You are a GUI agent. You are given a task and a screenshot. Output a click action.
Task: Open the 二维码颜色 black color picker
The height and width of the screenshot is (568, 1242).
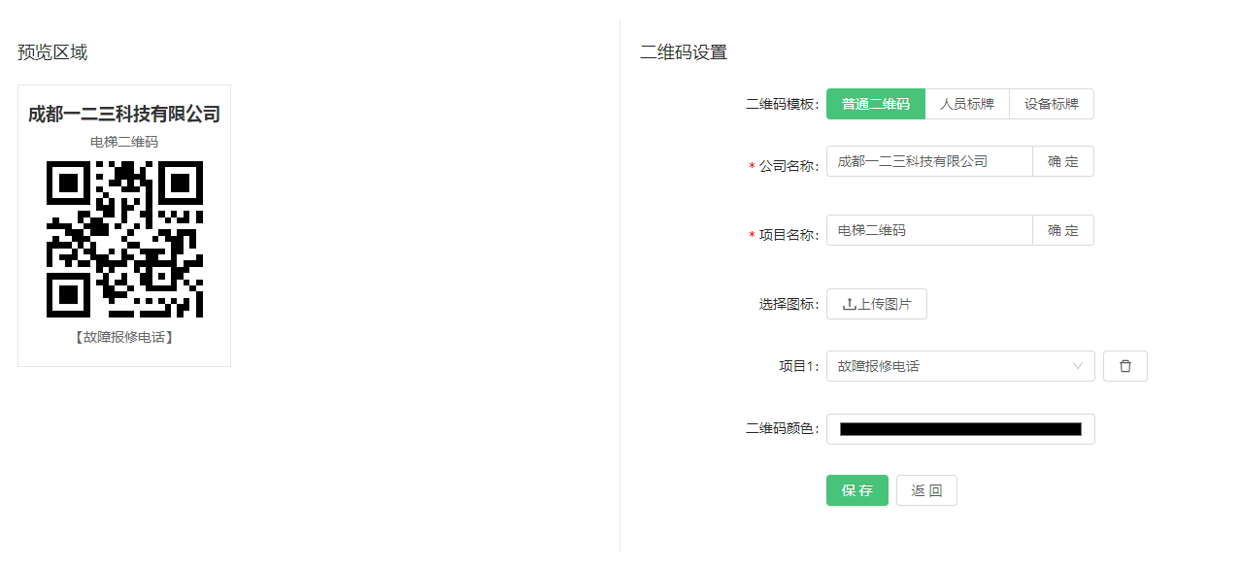959,429
